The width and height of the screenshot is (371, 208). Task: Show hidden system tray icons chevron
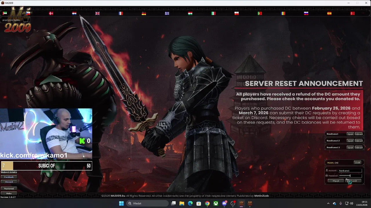click(328, 203)
